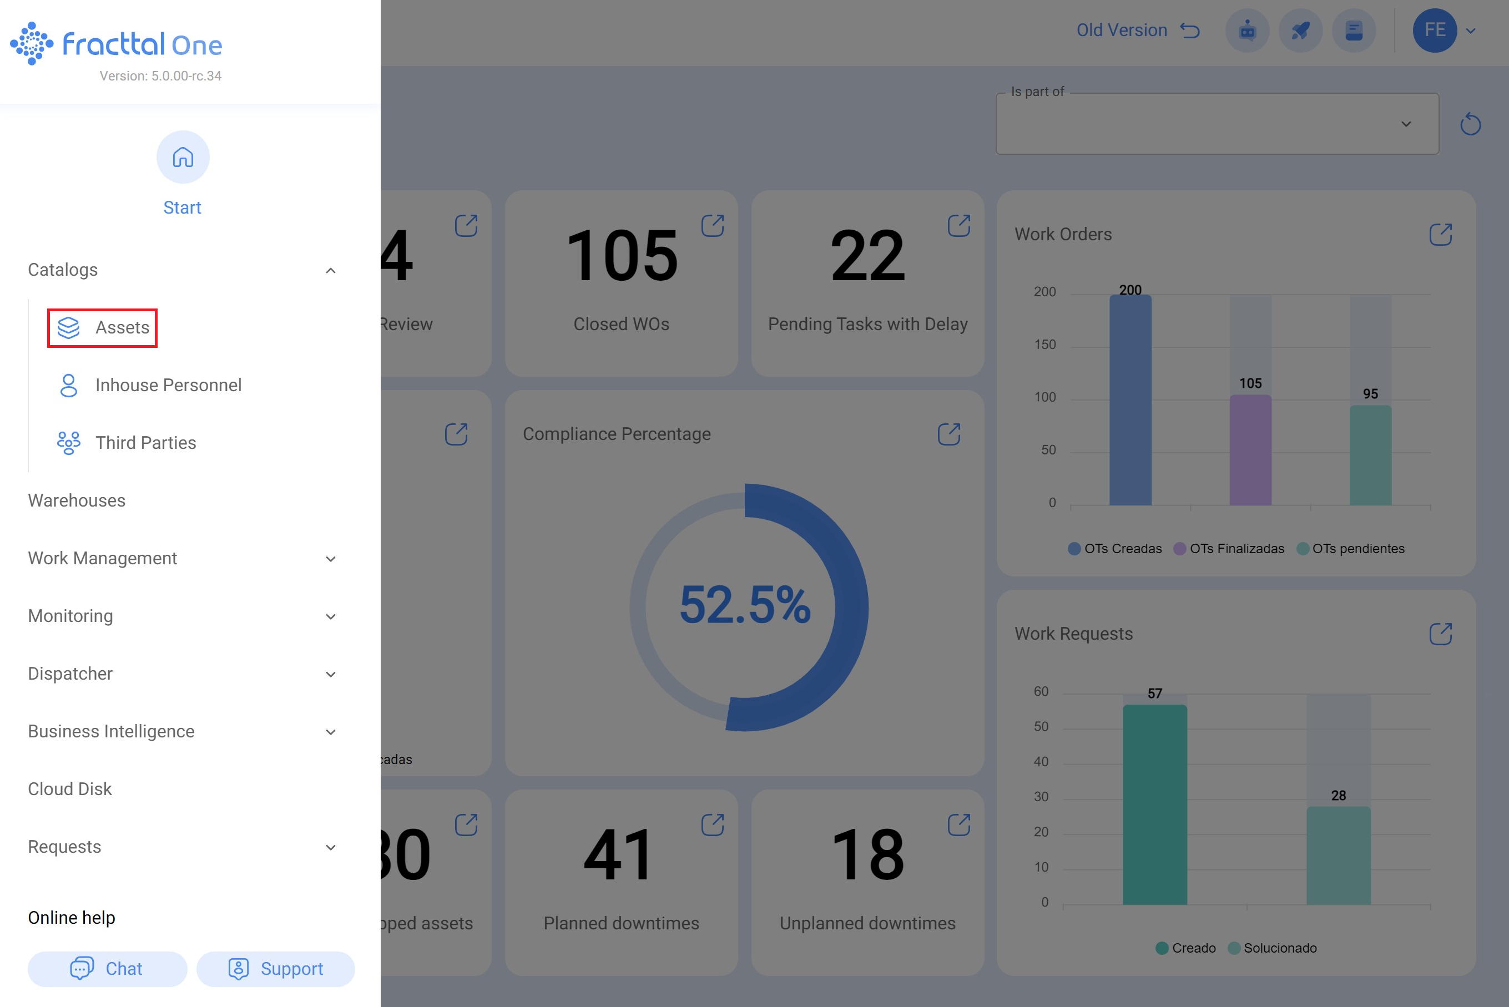Click the 28 Solucionado bar
The image size is (1509, 1007).
[1338, 856]
